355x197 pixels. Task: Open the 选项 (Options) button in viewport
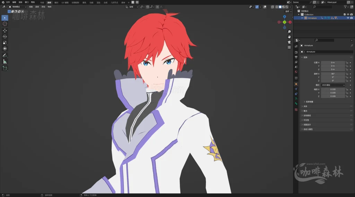288,11
